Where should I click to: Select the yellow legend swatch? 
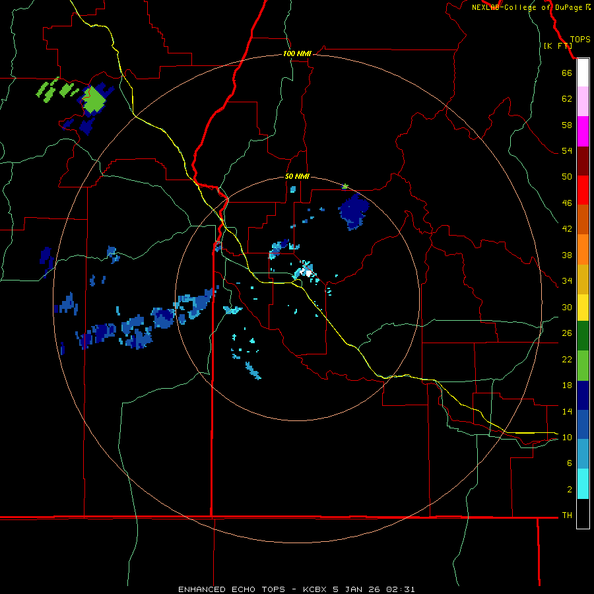click(583, 308)
